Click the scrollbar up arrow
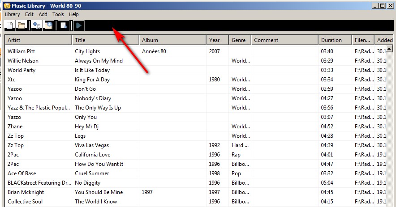 pos(389,49)
